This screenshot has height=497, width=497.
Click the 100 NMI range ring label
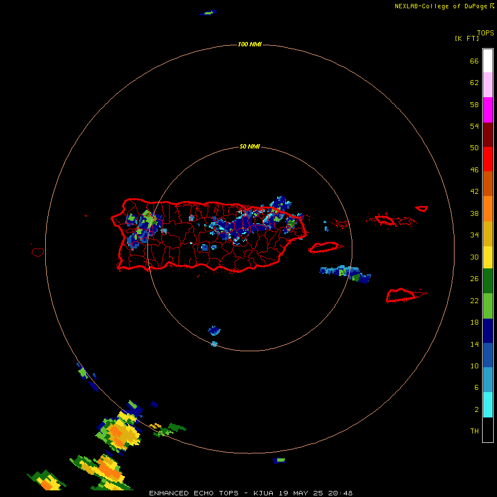coord(250,44)
